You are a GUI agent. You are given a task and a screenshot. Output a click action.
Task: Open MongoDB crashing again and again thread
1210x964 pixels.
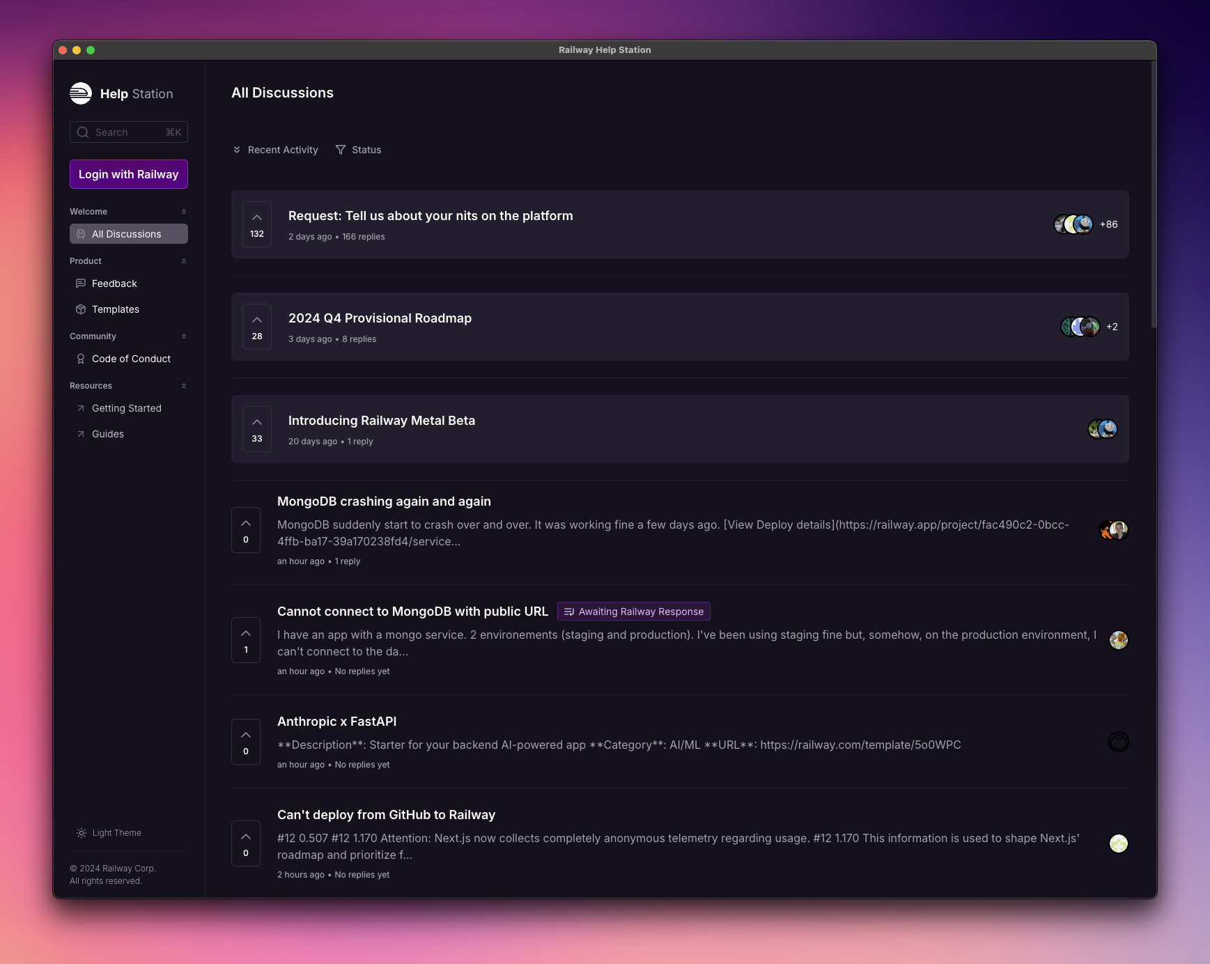tap(384, 502)
